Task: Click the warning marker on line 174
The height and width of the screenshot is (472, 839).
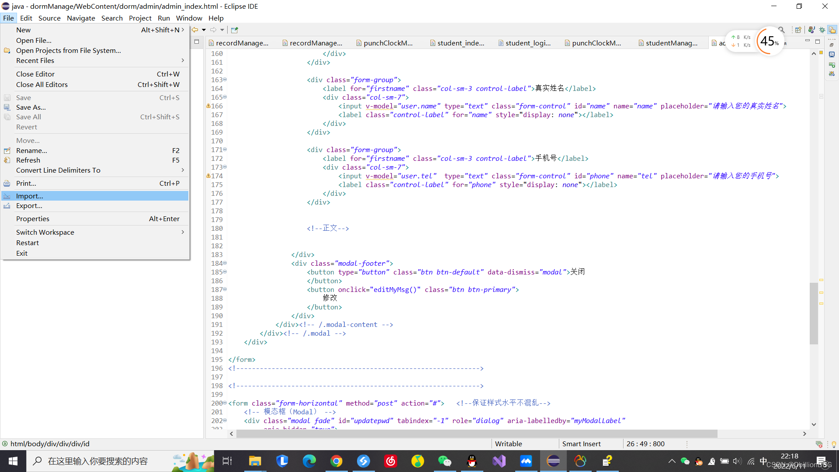Action: pyautogui.click(x=208, y=176)
